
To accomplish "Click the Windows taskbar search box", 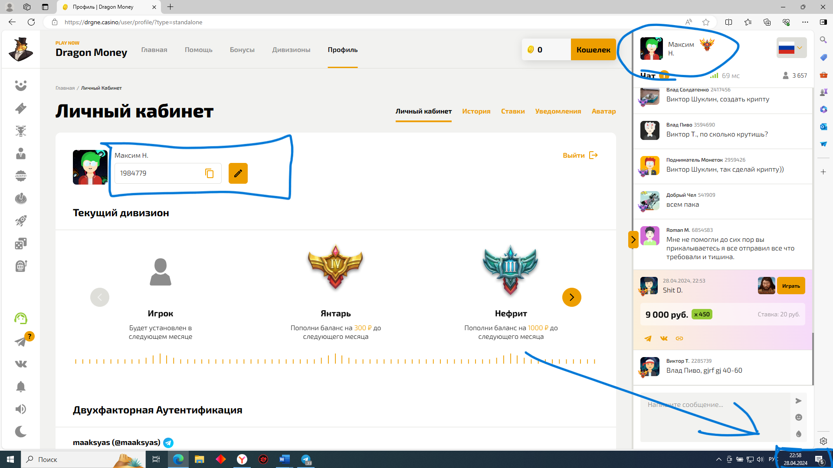I will point(83,459).
